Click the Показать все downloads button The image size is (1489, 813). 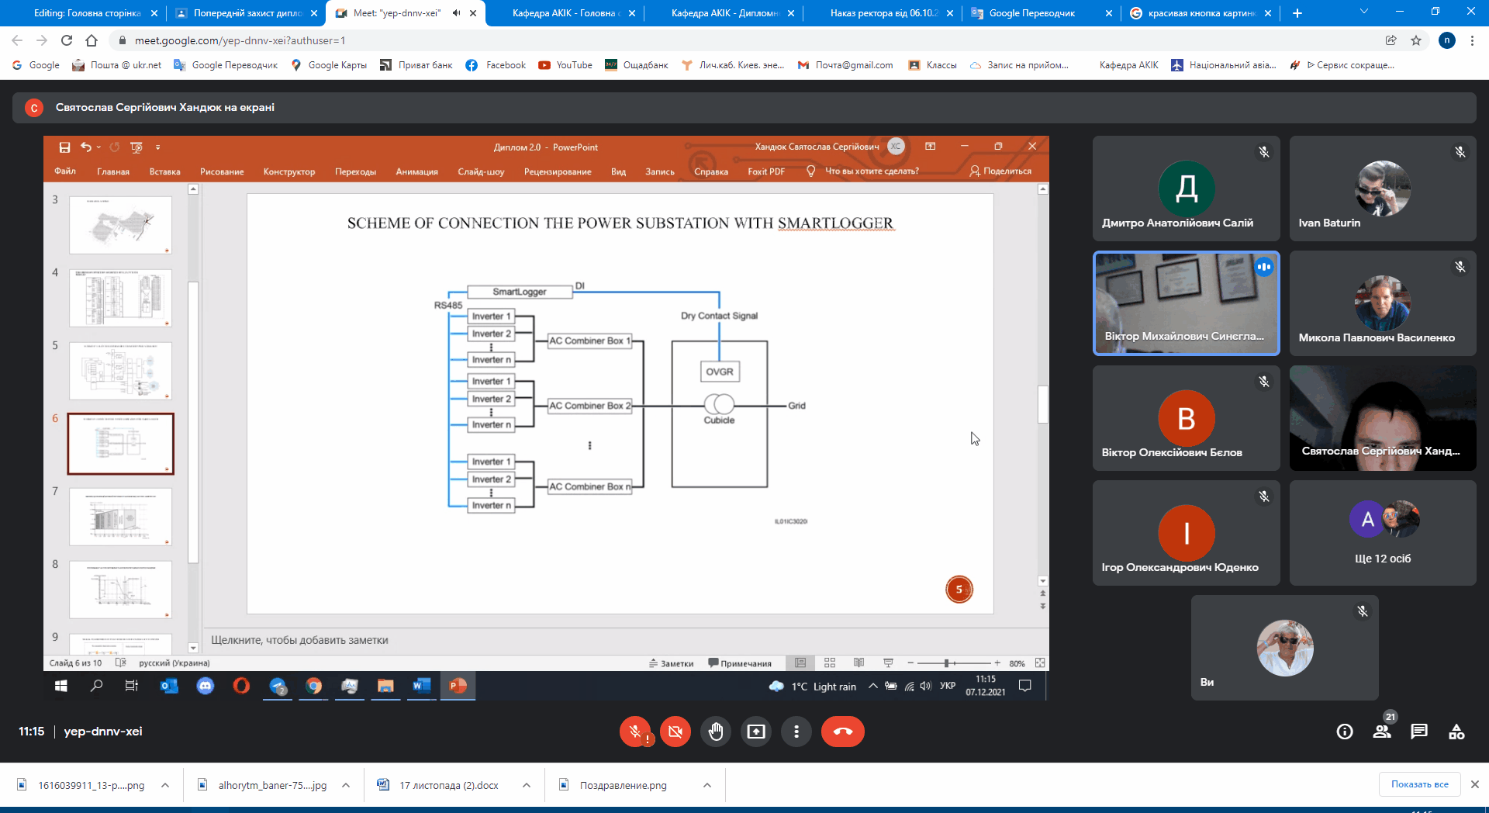click(1419, 784)
